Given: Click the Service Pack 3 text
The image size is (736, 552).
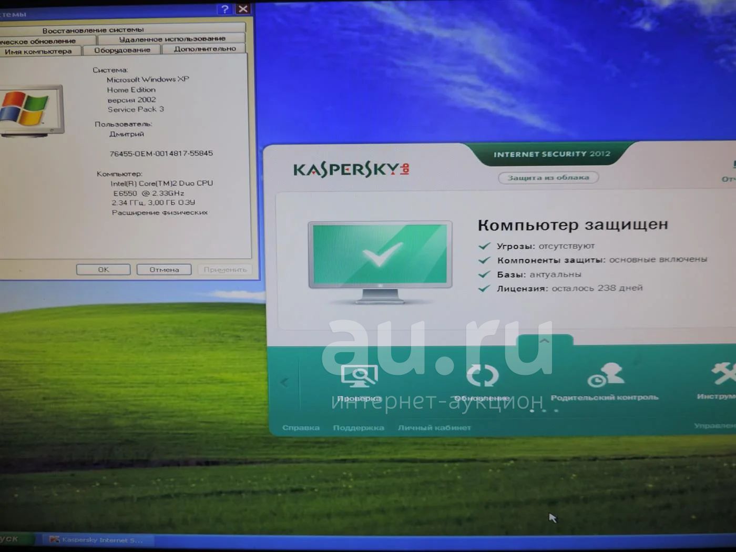Looking at the screenshot, I should (x=136, y=109).
